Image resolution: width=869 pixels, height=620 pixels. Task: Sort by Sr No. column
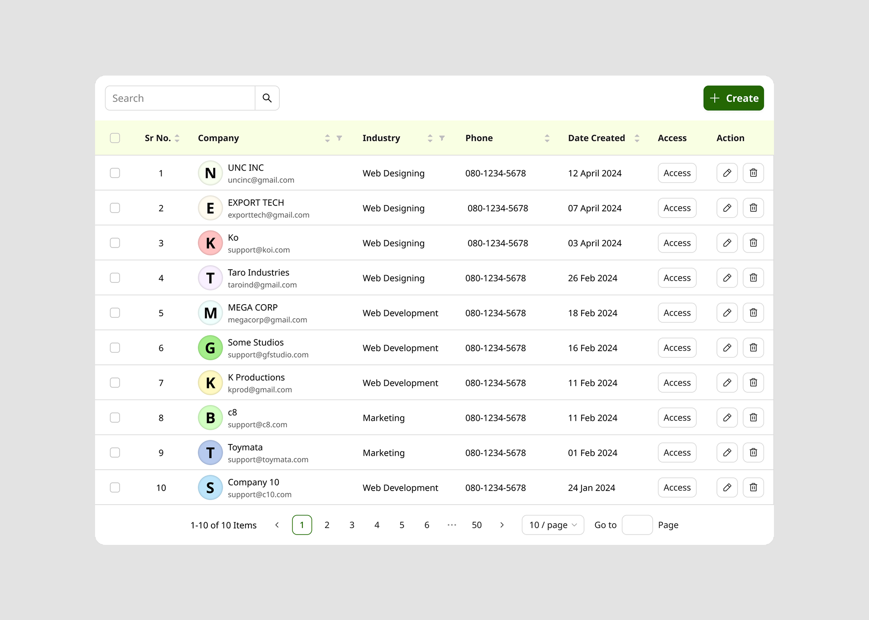pyautogui.click(x=177, y=138)
